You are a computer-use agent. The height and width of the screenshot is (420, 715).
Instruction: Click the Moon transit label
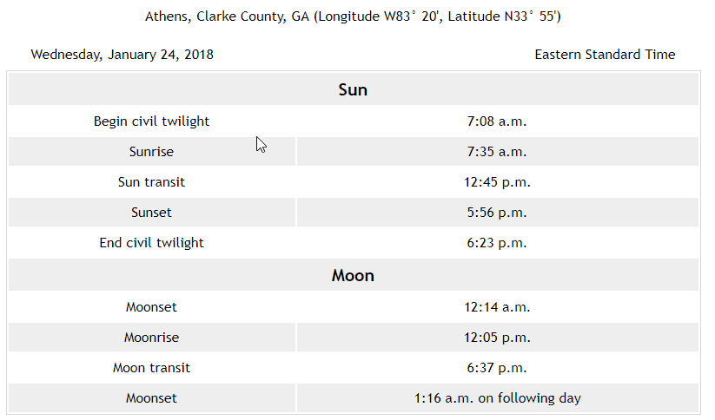(x=151, y=368)
